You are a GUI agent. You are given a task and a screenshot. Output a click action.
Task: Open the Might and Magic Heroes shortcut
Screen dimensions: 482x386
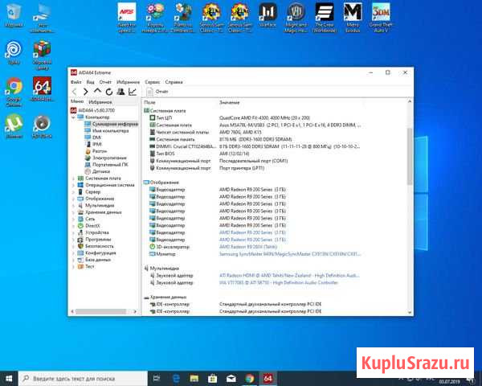(x=296, y=18)
